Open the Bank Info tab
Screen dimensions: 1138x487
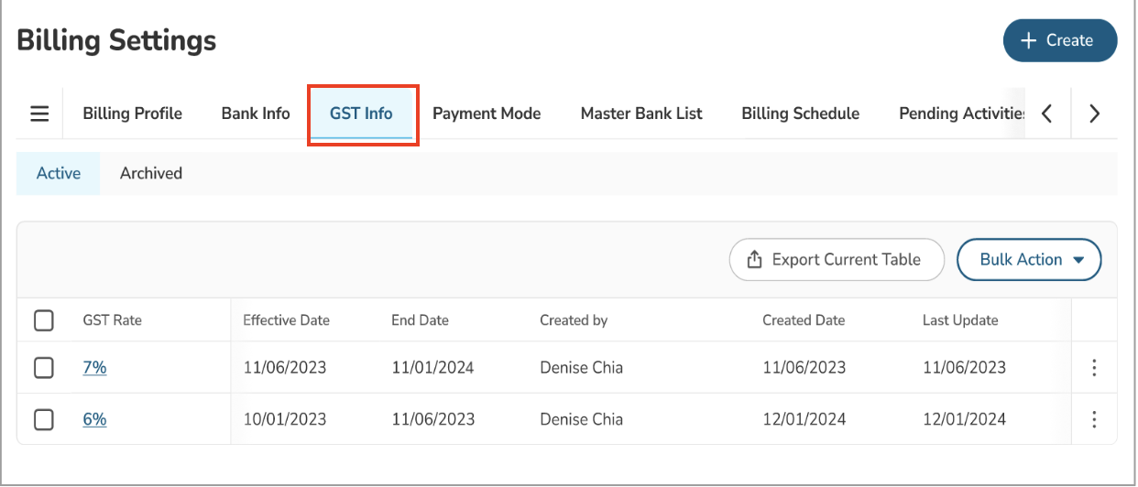[256, 114]
